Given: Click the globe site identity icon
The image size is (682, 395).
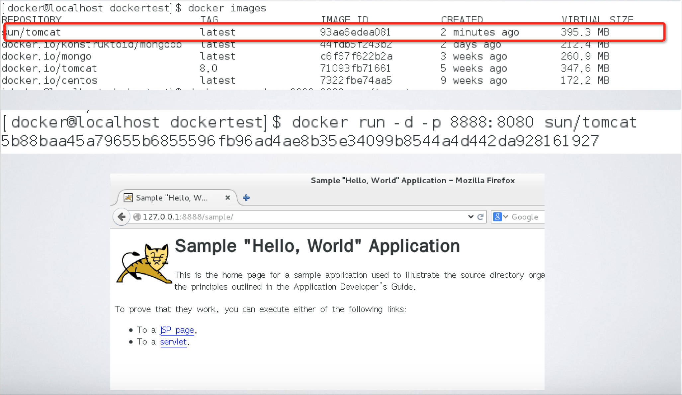Looking at the screenshot, I should tap(137, 217).
